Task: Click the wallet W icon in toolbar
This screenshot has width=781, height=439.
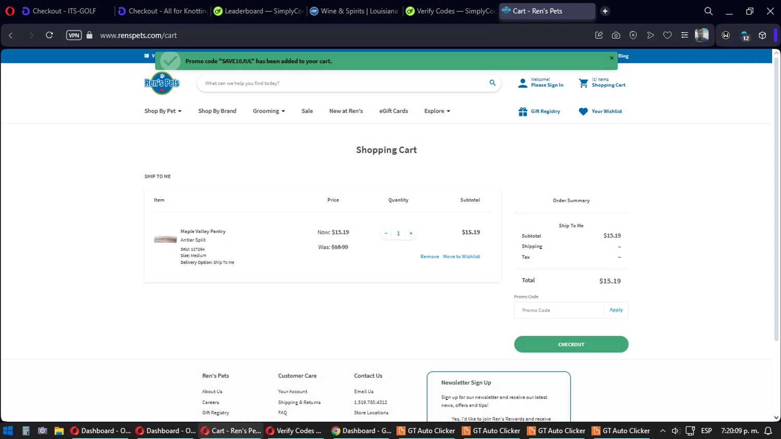Action: point(726,35)
